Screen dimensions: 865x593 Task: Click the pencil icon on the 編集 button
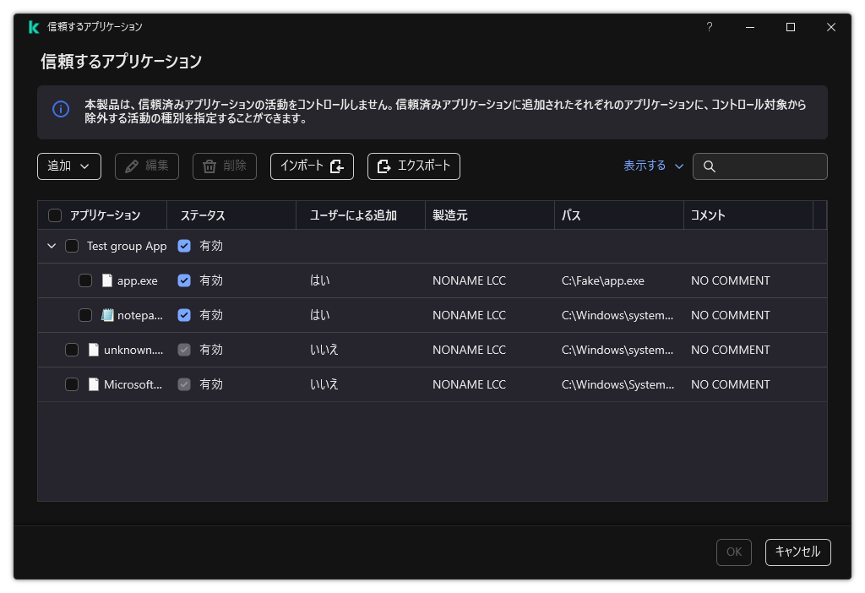click(x=130, y=166)
